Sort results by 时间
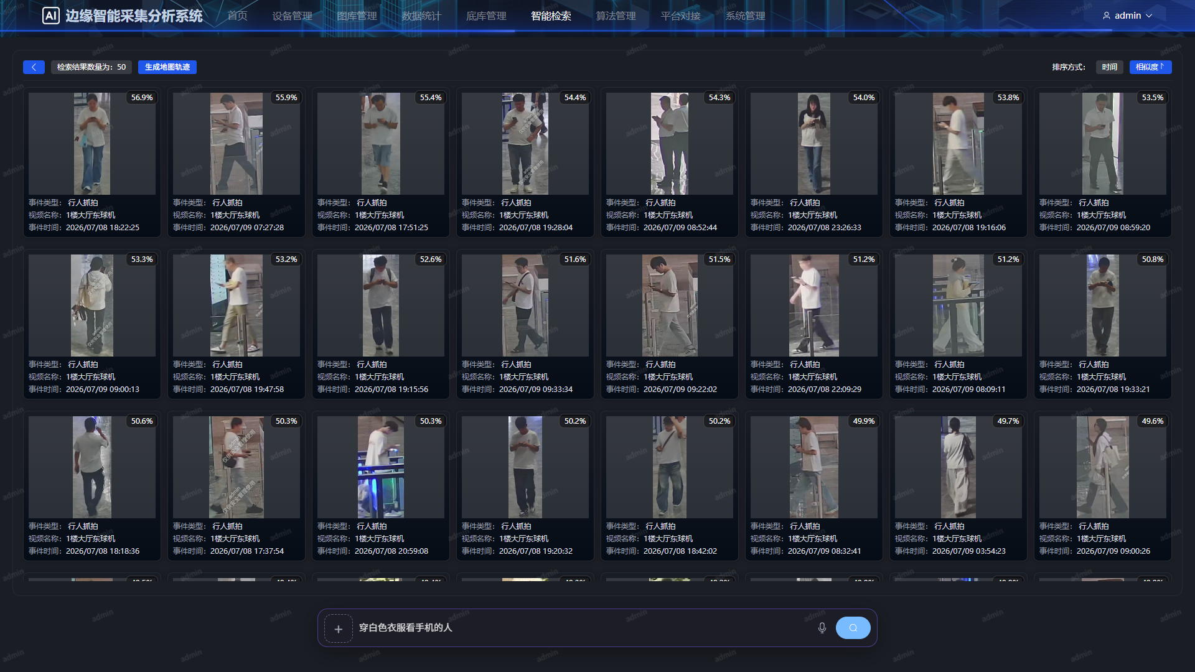This screenshot has height=672, width=1195. [x=1109, y=67]
